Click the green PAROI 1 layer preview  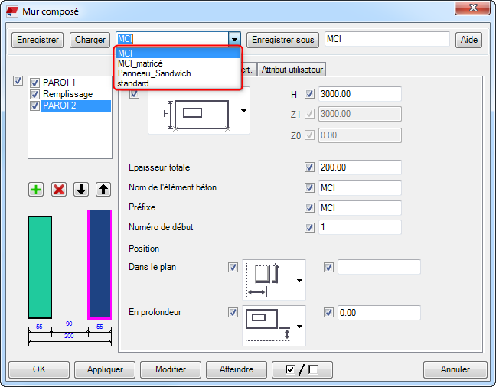[x=40, y=267]
